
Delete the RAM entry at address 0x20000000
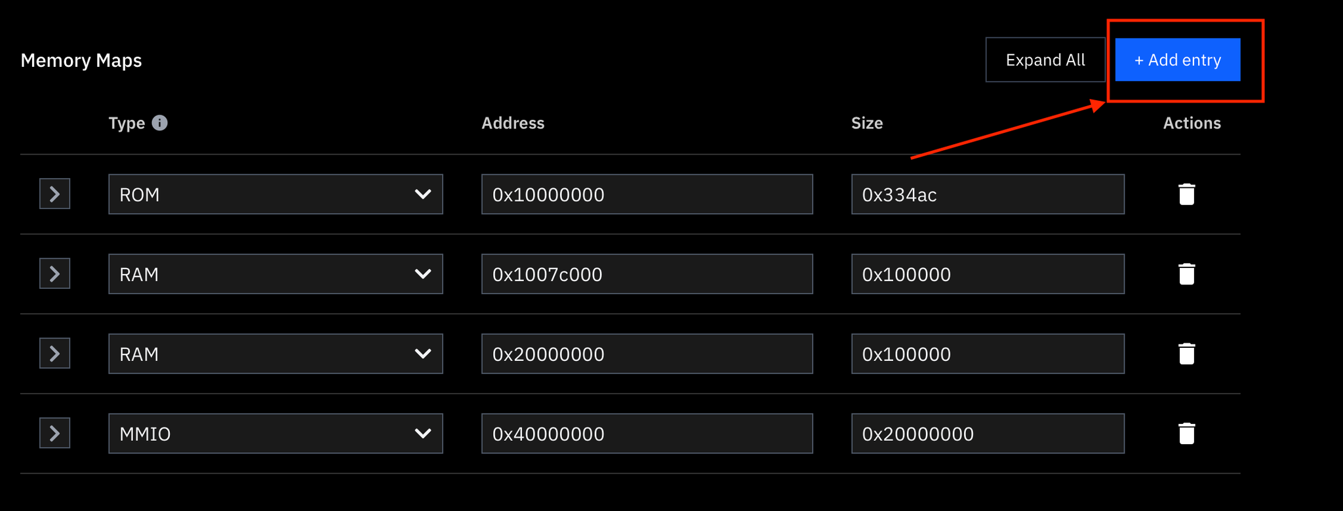point(1186,354)
